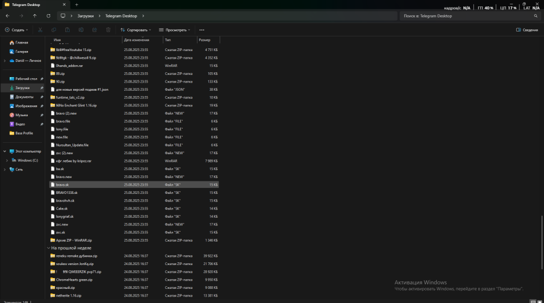Viewport: 544px width, 303px height.
Task: Open Документы in navigation pane
Action: [x=24, y=97]
